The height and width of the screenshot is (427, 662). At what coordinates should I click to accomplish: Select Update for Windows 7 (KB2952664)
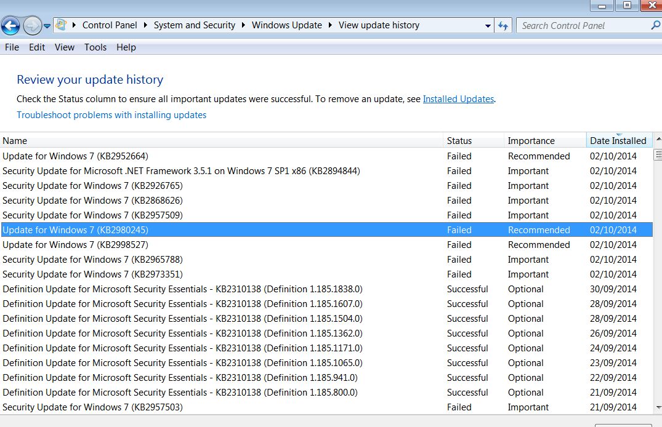pos(327,156)
